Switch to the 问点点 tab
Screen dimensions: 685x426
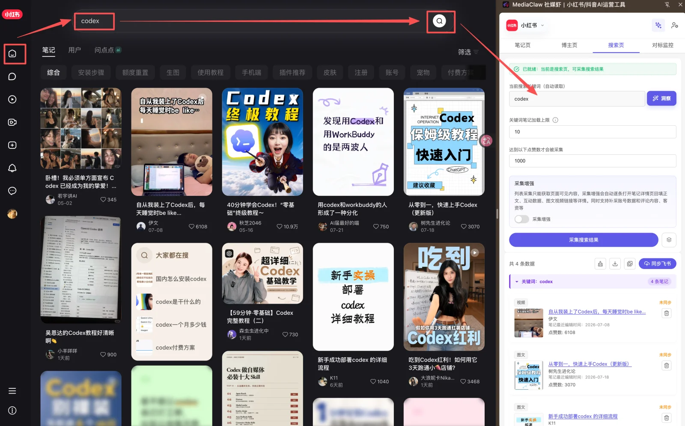pyautogui.click(x=107, y=50)
